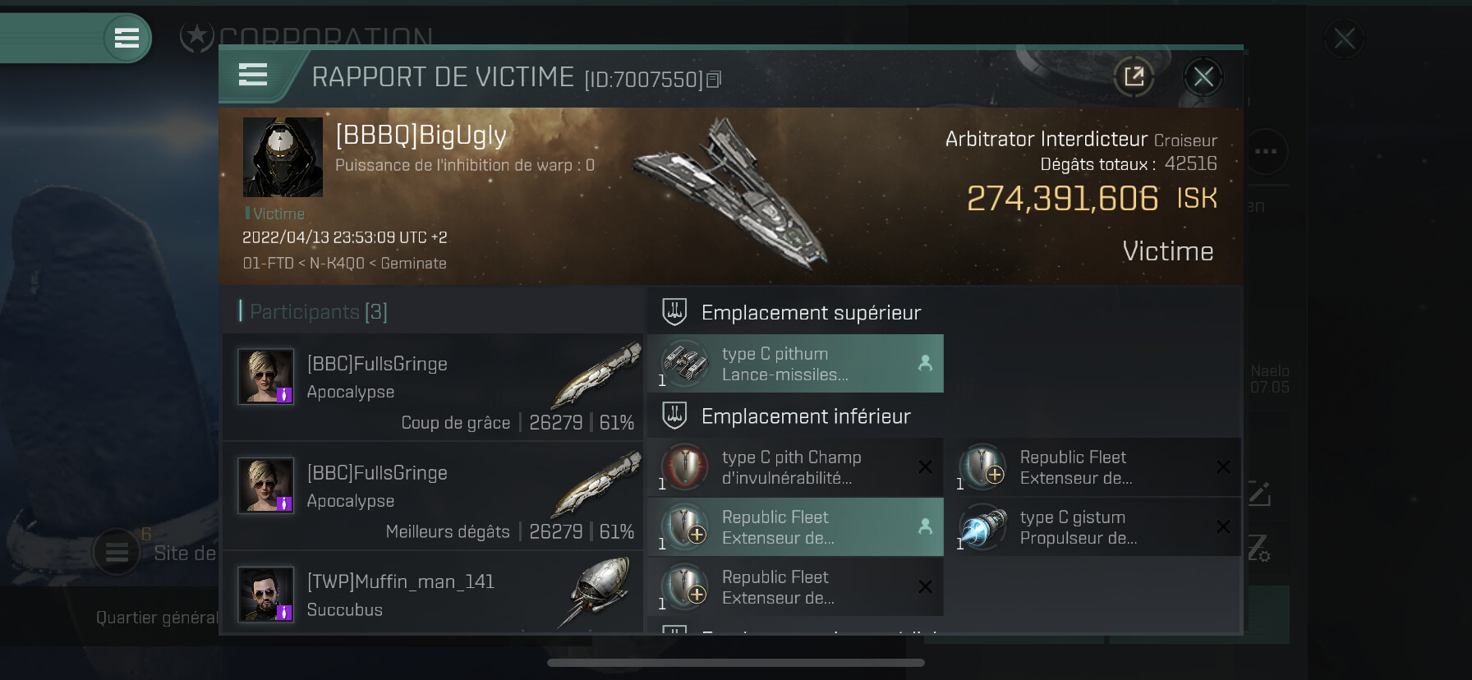Click the X on type C gistum Propulseur

pos(1223,526)
